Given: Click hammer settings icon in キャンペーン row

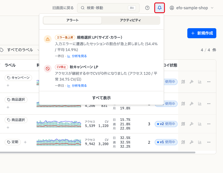Looking at the screenshot, I should [192, 82].
